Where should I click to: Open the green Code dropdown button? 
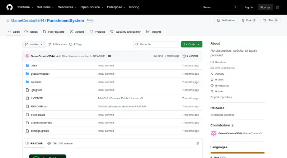pyautogui.click(x=192, y=45)
